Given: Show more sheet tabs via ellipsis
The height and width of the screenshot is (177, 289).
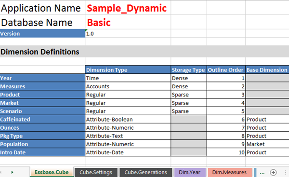Looking at the screenshot, I should click(x=262, y=173).
